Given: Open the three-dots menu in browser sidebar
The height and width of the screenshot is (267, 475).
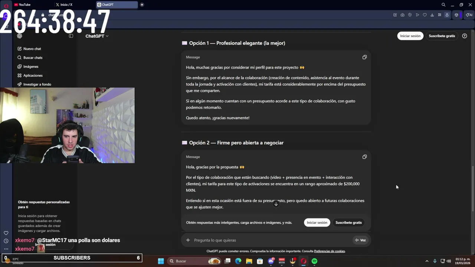Looking at the screenshot, I should pos(6,249).
